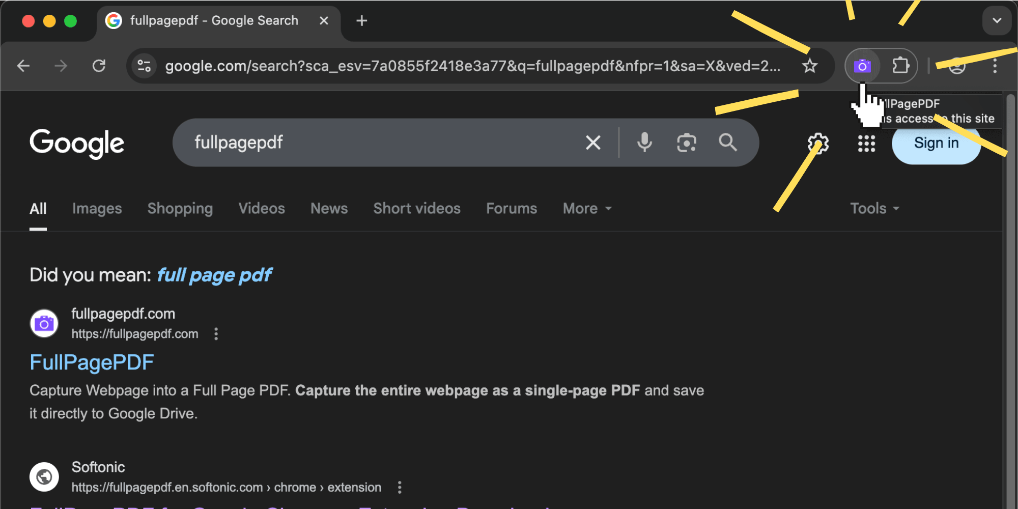The width and height of the screenshot is (1018, 509).
Task: View site information in address bar
Action: click(144, 66)
